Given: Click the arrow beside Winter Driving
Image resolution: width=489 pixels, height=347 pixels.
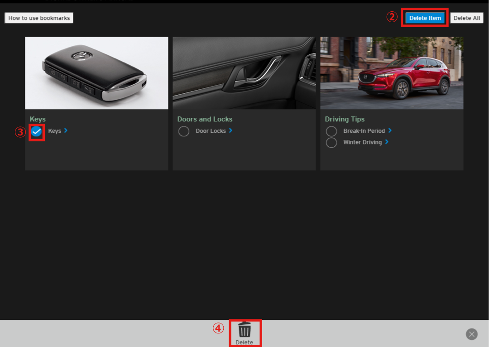Looking at the screenshot, I should (387, 142).
